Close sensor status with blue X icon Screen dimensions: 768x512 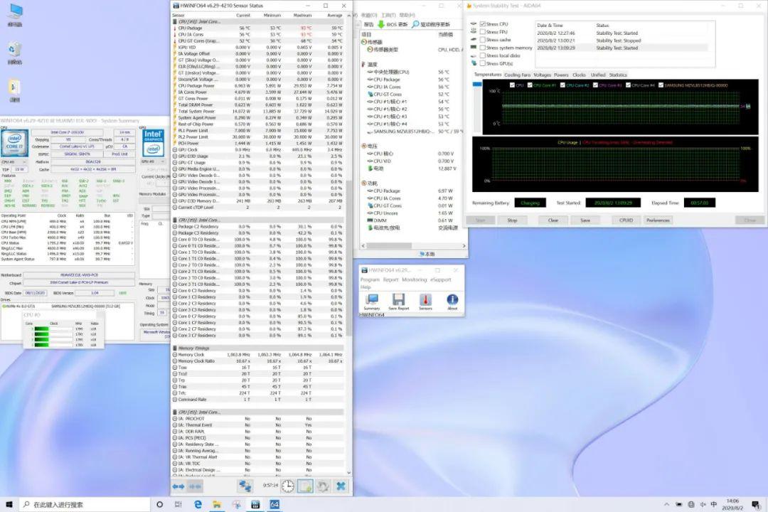pos(341,486)
